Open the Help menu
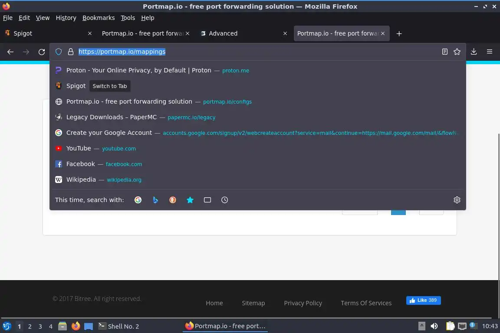Viewport: 500px width, 333px height. tap(148, 18)
